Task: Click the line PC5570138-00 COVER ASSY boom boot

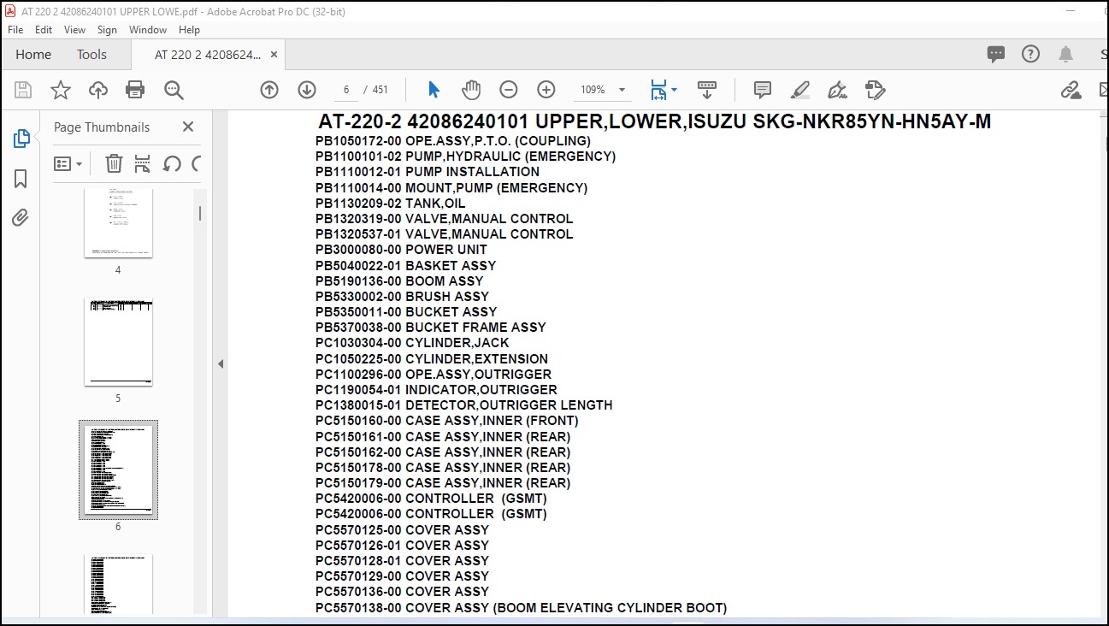Action: click(x=522, y=608)
